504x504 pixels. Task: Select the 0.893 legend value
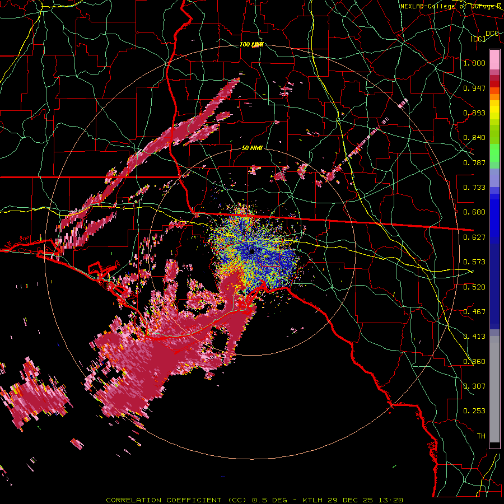(474, 113)
